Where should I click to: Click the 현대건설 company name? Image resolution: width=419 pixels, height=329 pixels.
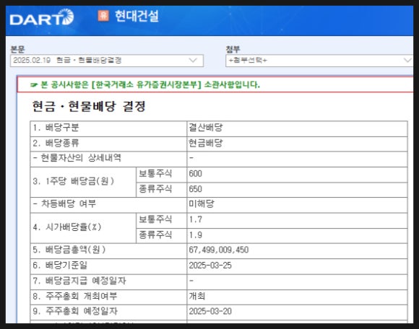(x=137, y=16)
